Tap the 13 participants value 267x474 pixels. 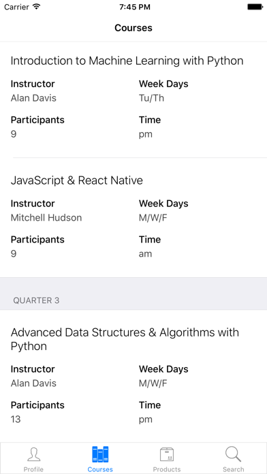tap(16, 420)
